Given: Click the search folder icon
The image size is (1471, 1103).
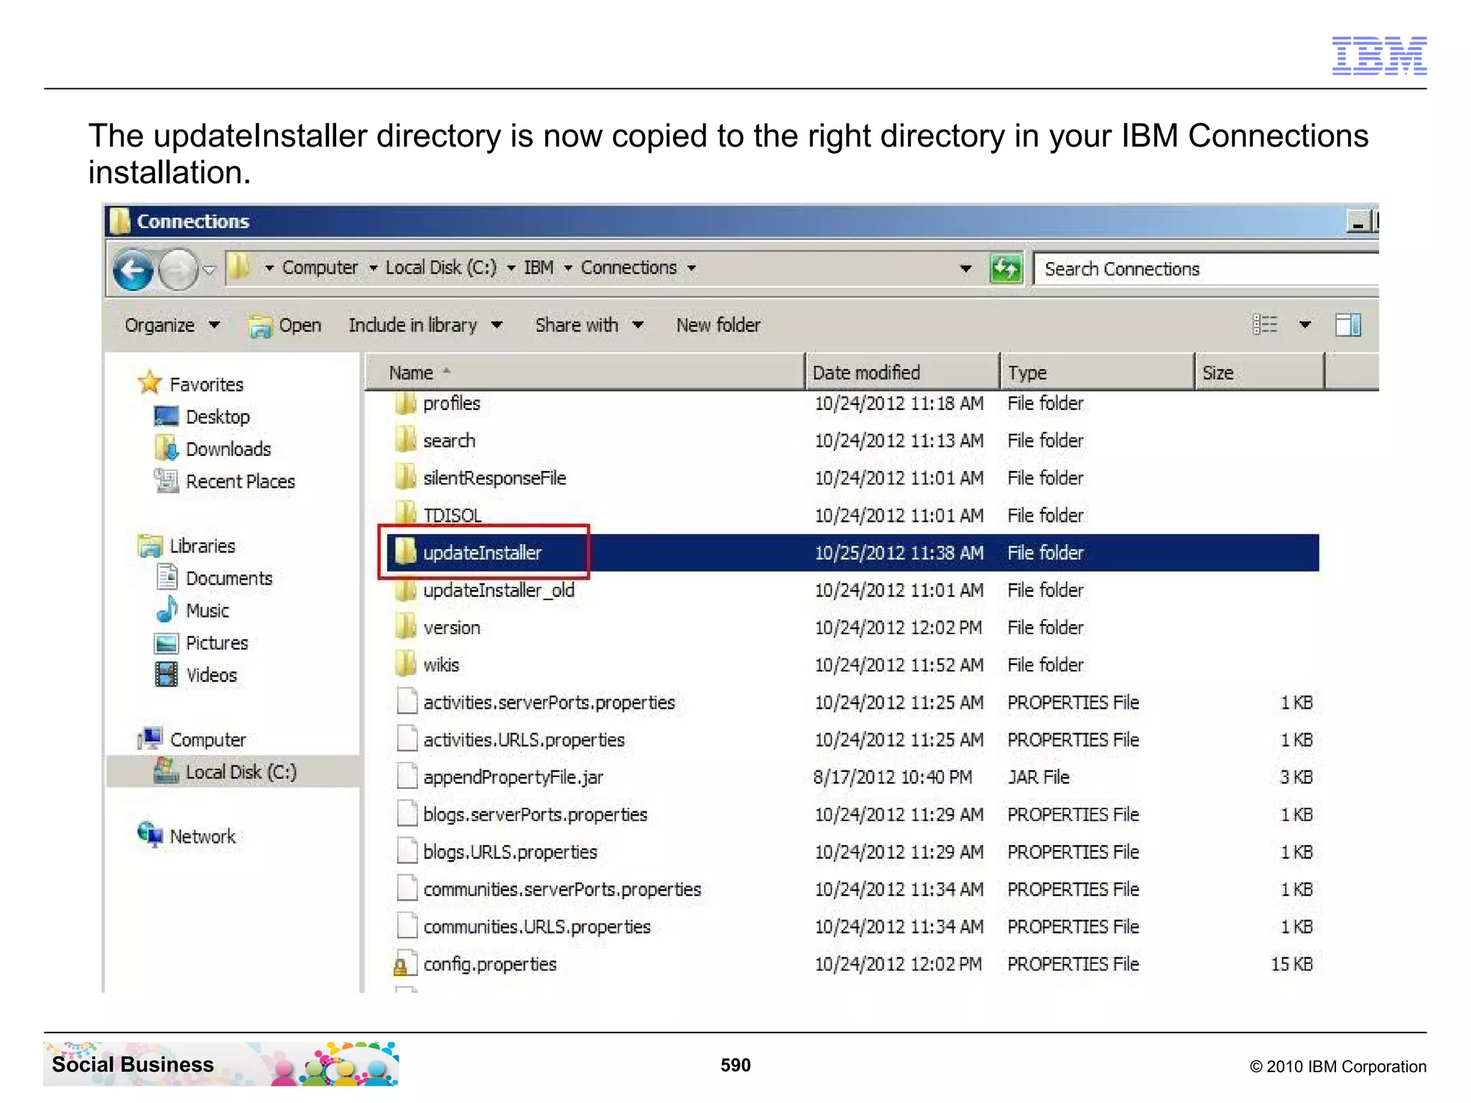Looking at the screenshot, I should pyautogui.click(x=406, y=440).
